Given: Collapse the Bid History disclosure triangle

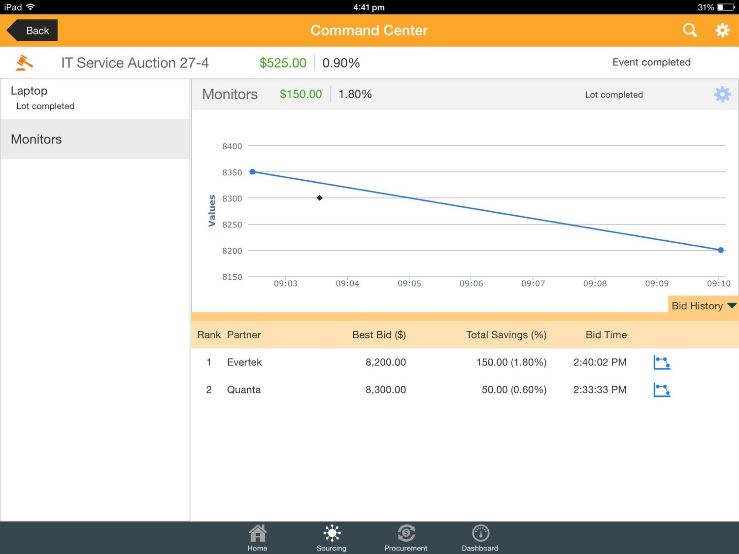Looking at the screenshot, I should 732,305.
